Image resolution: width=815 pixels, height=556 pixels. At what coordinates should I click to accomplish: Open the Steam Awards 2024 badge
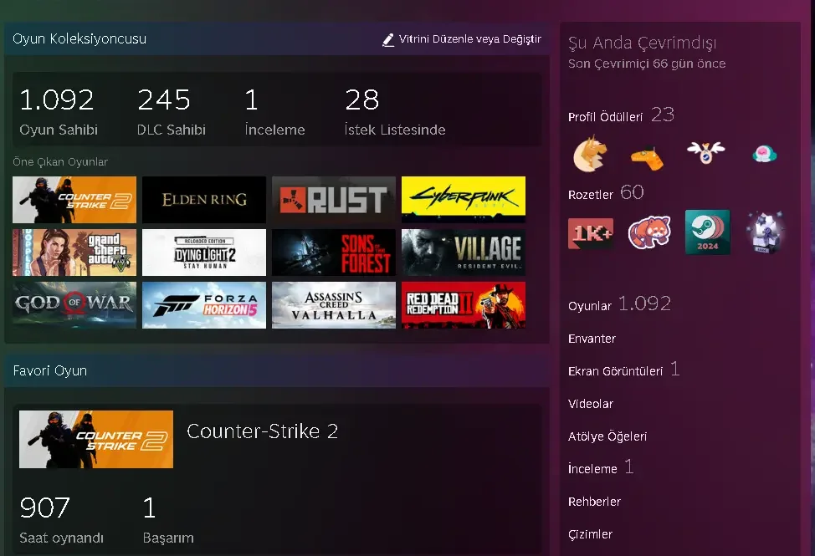click(x=707, y=232)
